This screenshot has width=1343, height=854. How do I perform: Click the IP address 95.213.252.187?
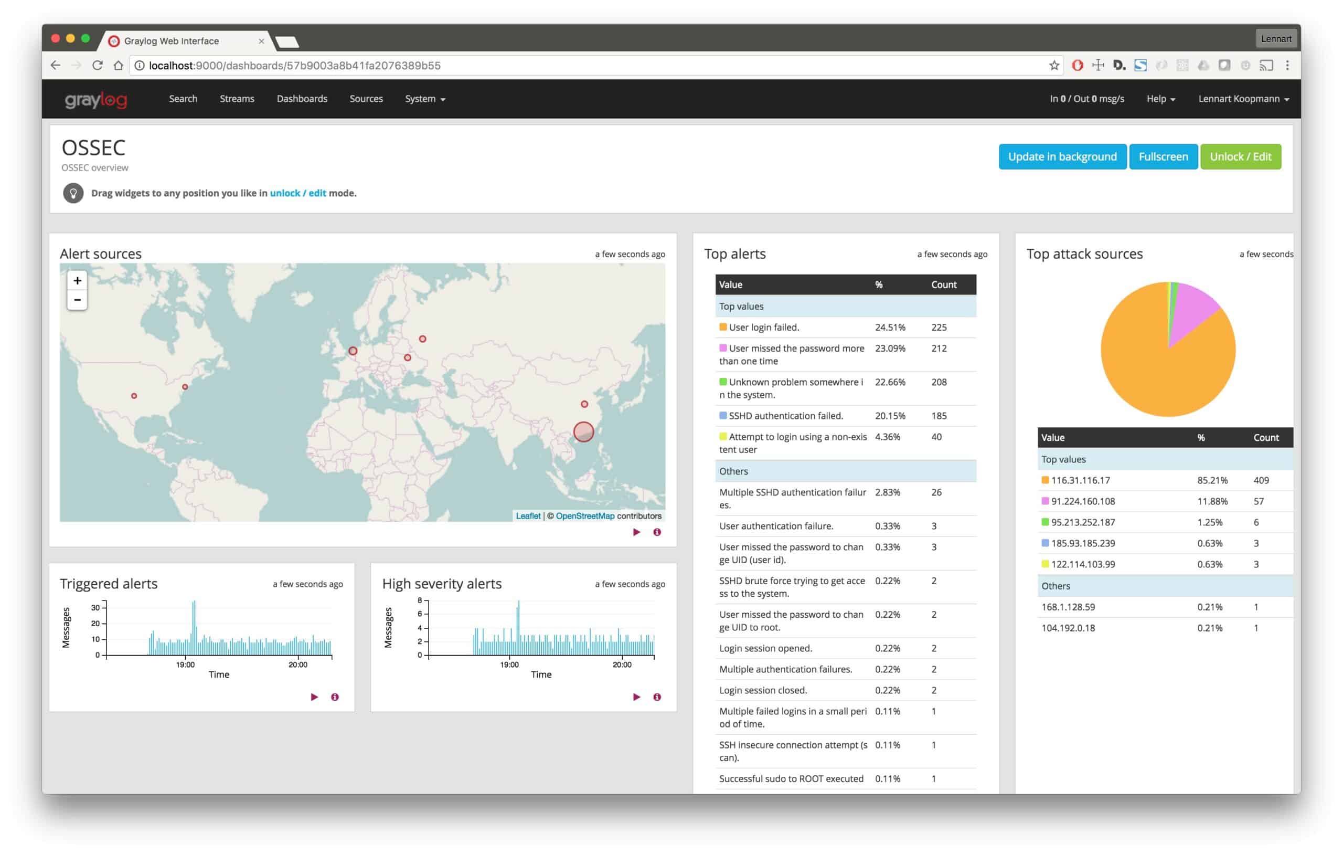pyautogui.click(x=1083, y=522)
